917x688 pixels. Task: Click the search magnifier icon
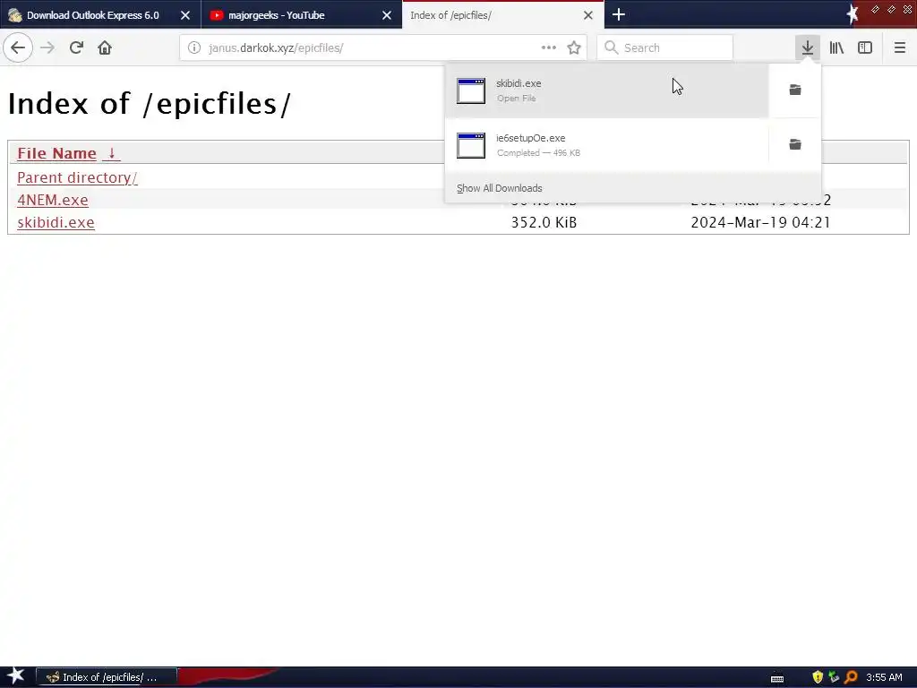pyautogui.click(x=611, y=47)
